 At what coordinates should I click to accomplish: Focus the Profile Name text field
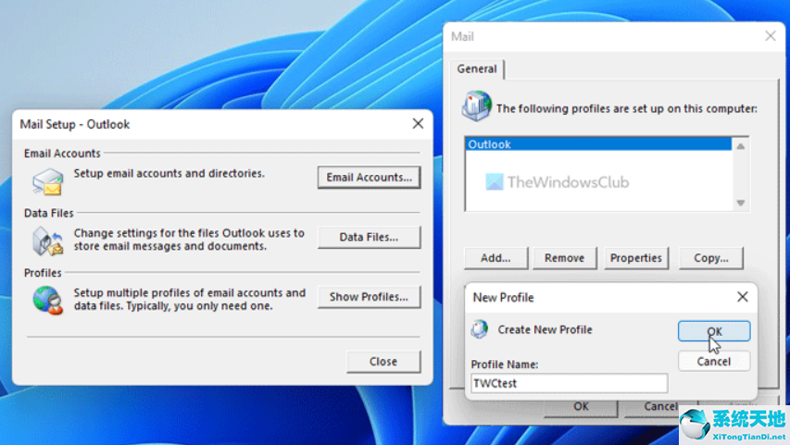point(569,383)
